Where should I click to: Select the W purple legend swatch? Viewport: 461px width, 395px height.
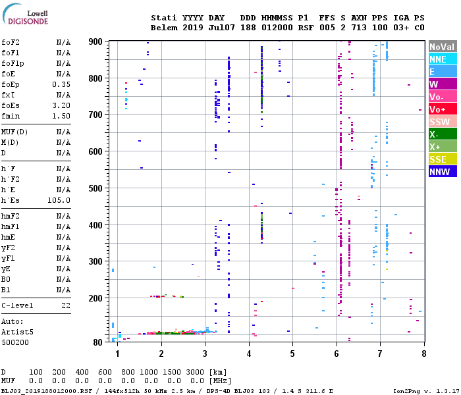pos(443,84)
